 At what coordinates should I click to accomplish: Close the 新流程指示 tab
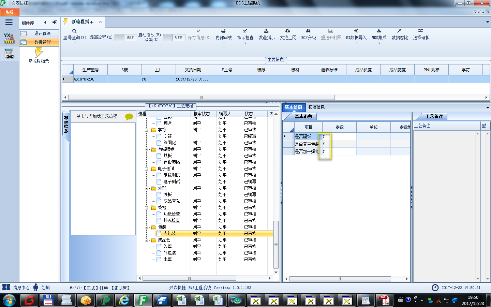(x=100, y=22)
